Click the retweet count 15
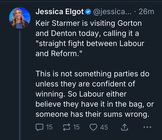 (x=76, y=127)
